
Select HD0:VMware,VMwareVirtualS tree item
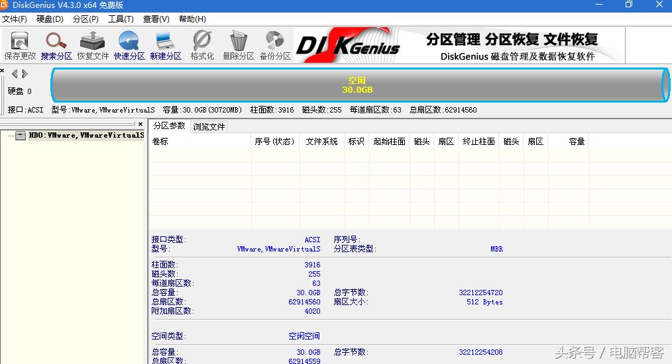point(86,135)
